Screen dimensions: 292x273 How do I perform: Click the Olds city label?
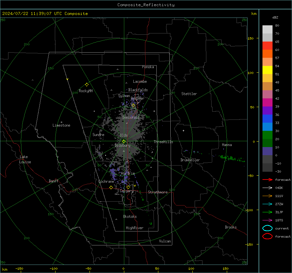124,135
